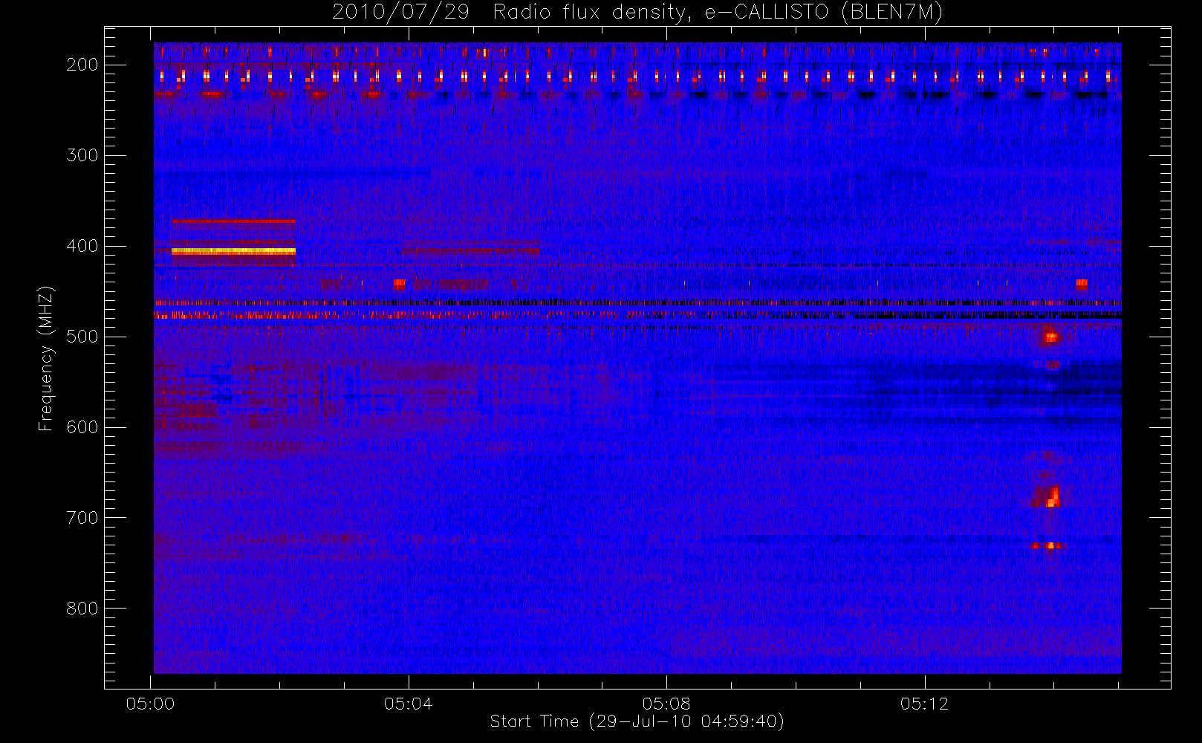Click the 300 frequency tick label
The height and width of the screenshot is (743, 1202).
[82, 155]
